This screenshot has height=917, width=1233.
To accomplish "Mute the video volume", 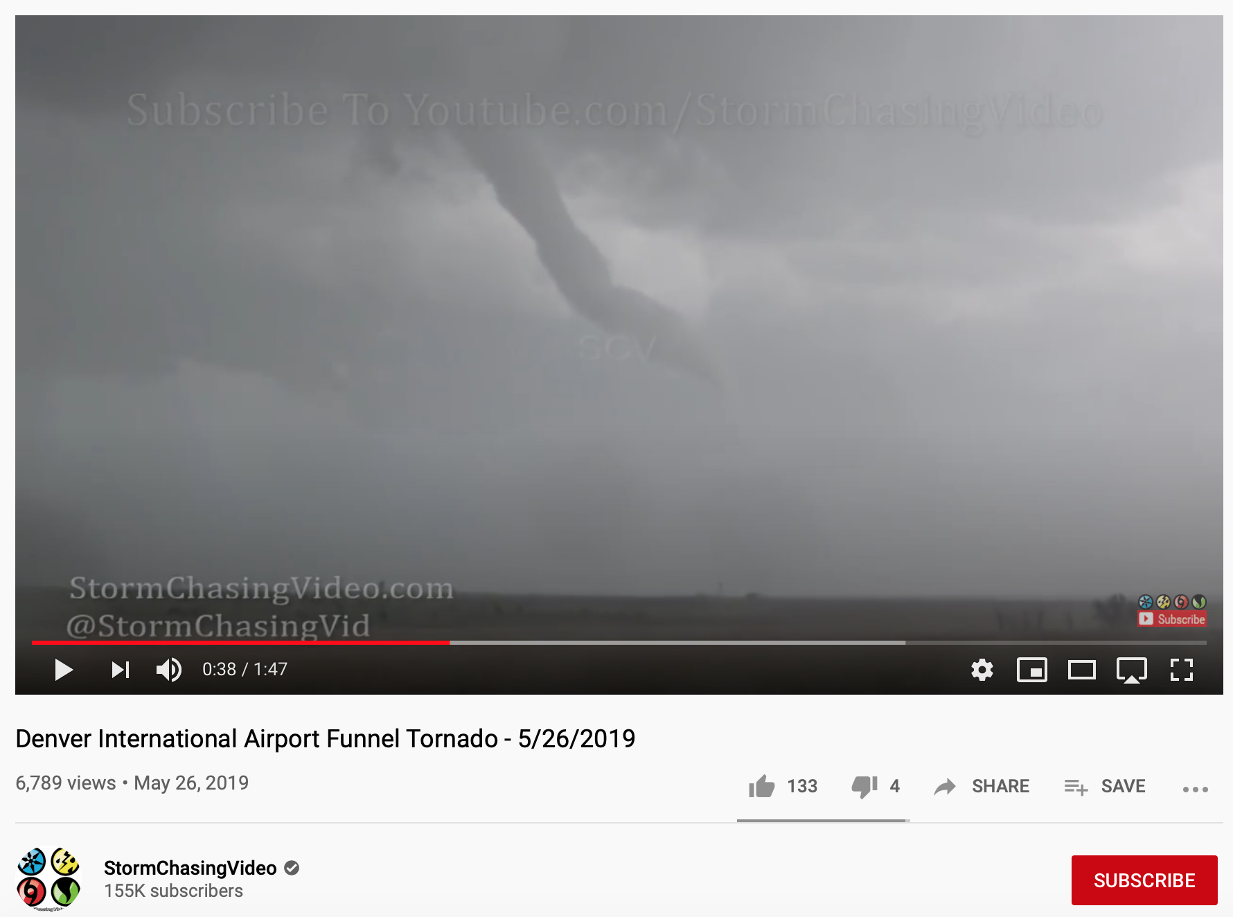I will 168,670.
